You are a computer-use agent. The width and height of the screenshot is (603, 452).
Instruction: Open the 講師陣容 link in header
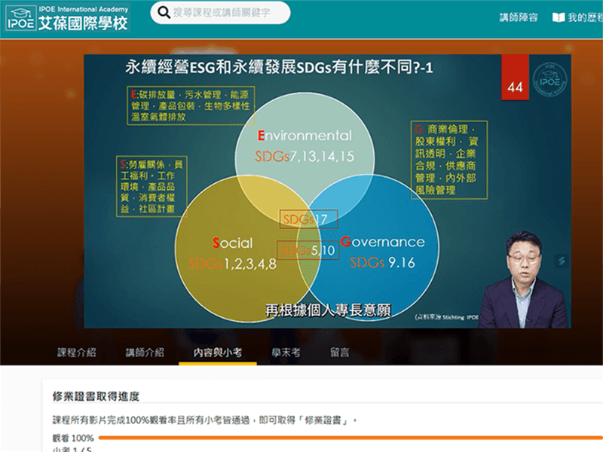tap(519, 17)
